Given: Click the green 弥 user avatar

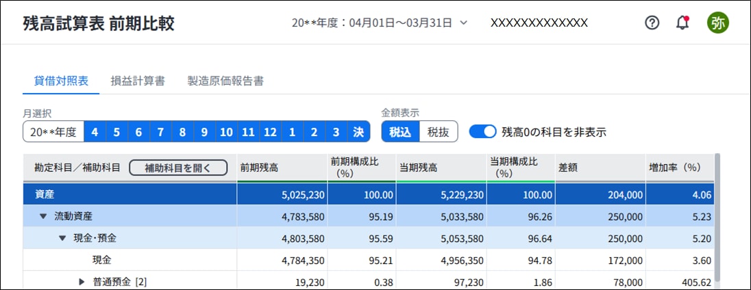Looking at the screenshot, I should (x=718, y=23).
